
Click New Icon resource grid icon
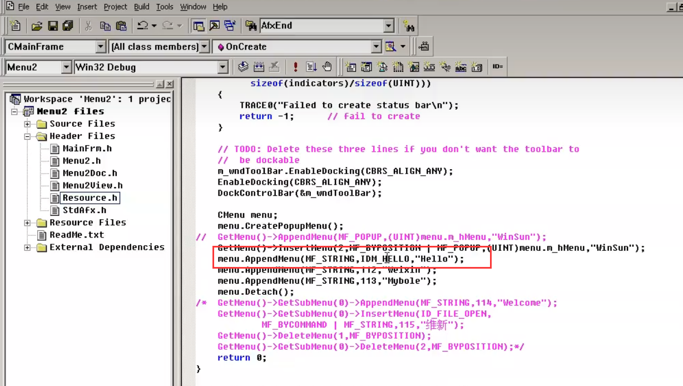click(398, 67)
